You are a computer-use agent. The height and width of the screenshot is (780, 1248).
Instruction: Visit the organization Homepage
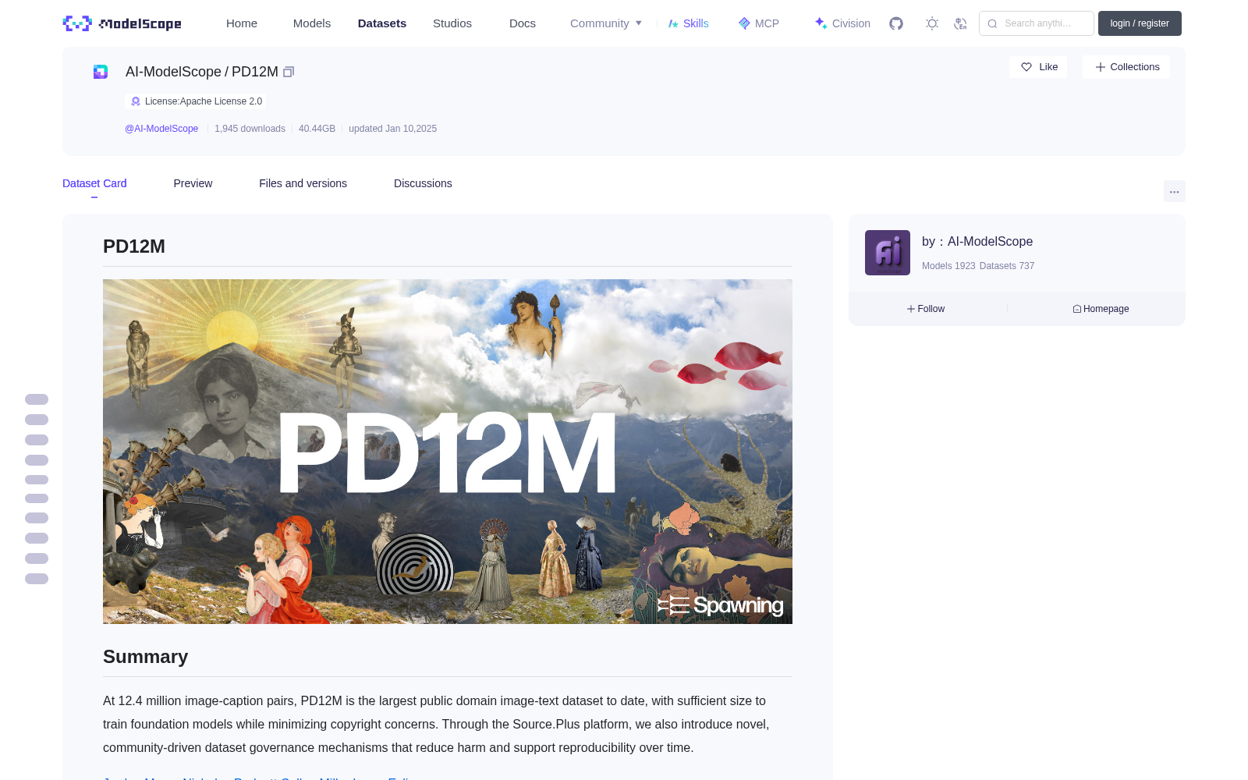pos(1101,309)
